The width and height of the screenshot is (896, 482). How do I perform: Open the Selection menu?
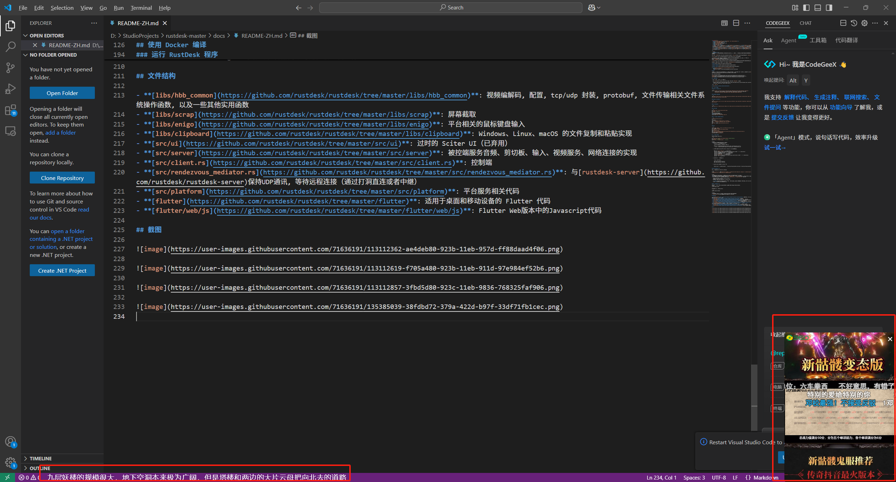[62, 8]
